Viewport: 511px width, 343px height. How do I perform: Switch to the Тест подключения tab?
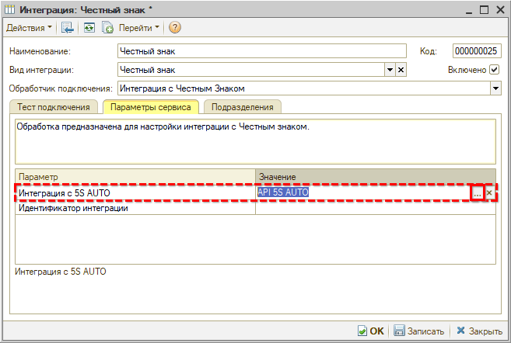coord(54,107)
